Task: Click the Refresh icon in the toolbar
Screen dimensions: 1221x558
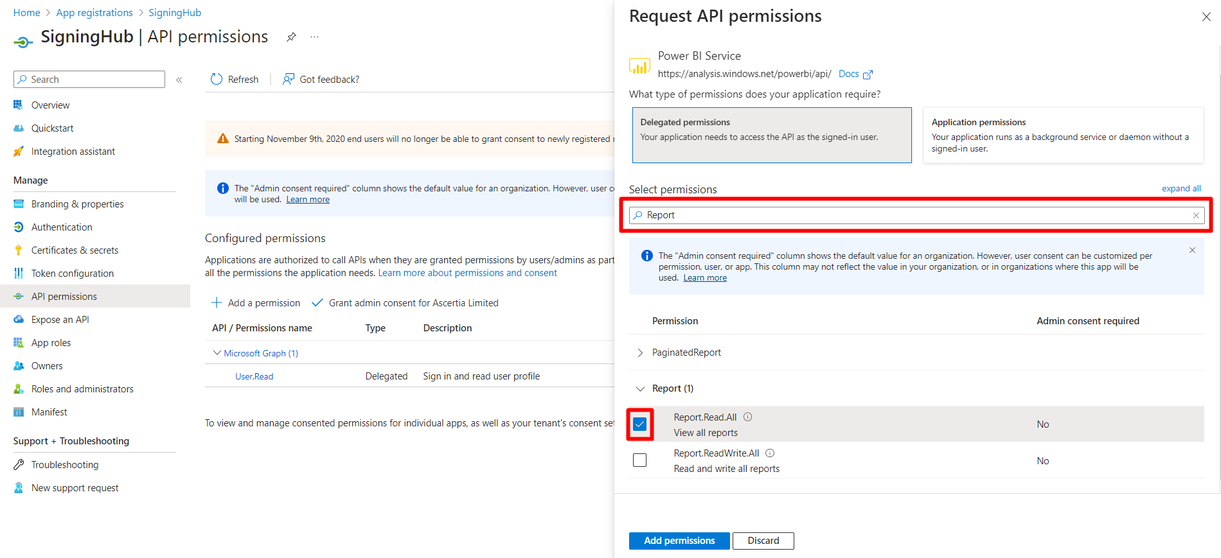Action: 217,79
